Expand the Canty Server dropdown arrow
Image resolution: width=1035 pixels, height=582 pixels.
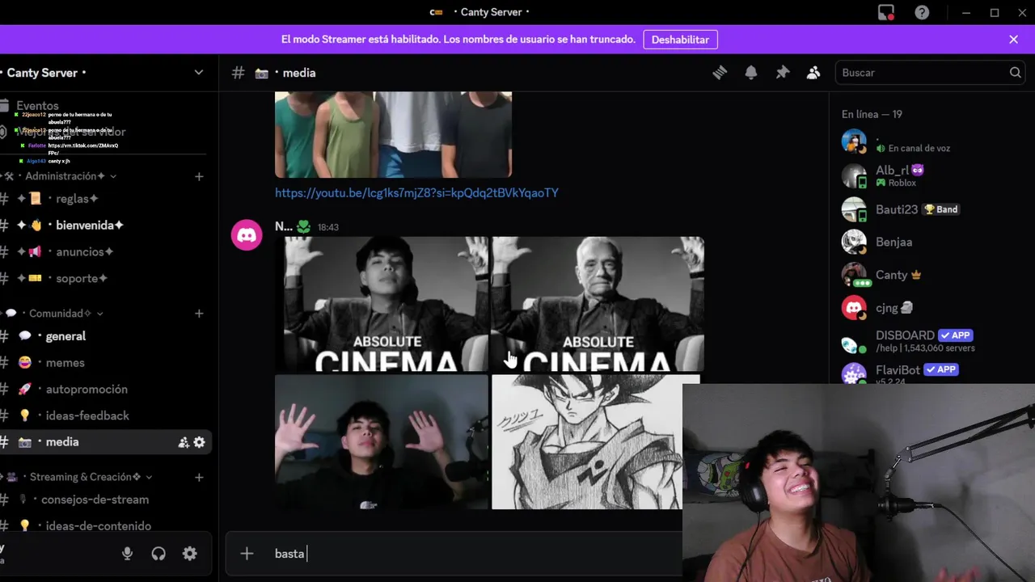pyautogui.click(x=199, y=73)
